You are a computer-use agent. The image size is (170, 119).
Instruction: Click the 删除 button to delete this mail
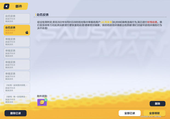click(157, 104)
